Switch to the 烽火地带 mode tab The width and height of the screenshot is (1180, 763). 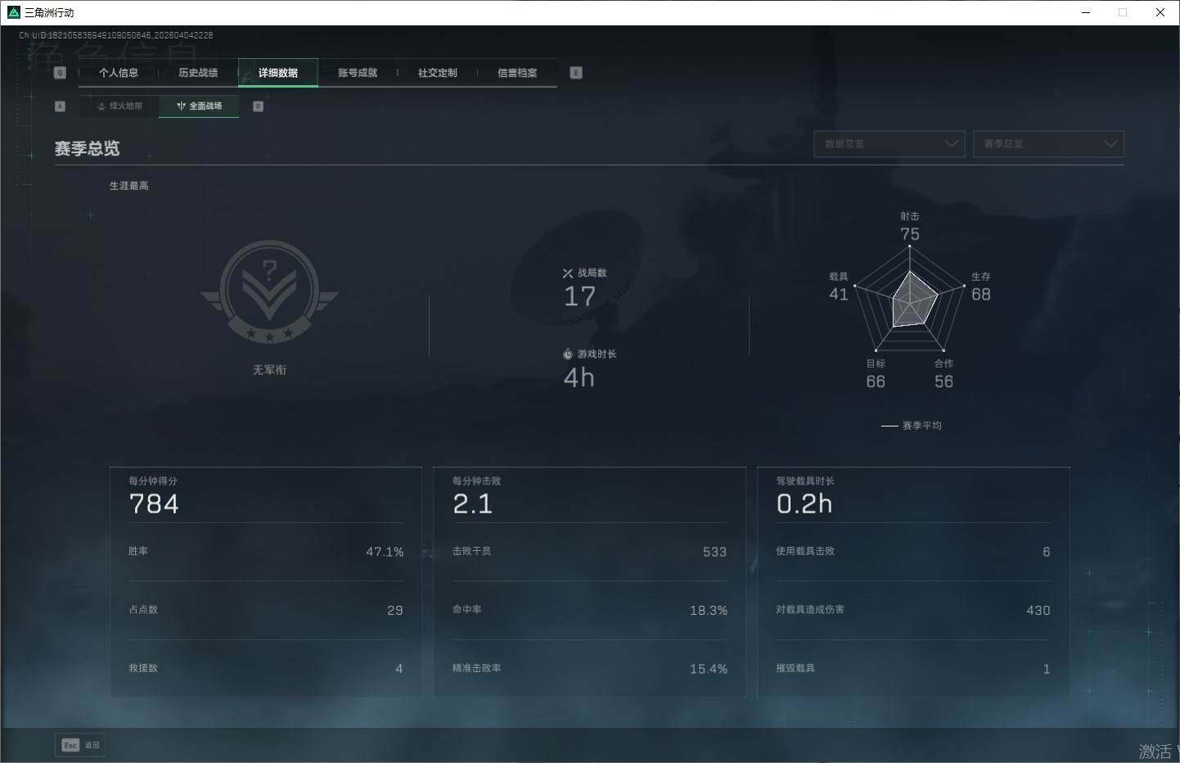(x=119, y=106)
